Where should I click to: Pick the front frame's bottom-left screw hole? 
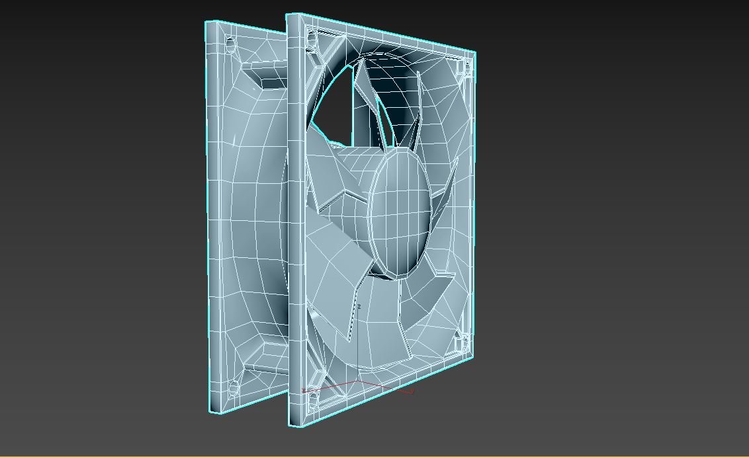point(314,397)
